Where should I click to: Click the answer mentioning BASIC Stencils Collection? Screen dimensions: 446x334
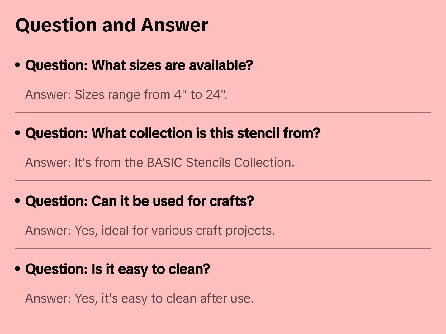pos(159,163)
